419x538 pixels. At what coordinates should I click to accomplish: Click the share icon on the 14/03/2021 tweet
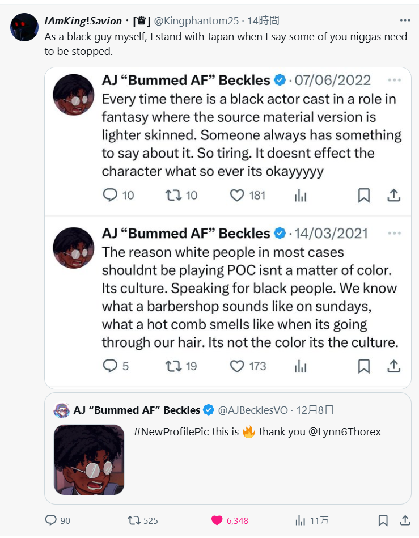coord(393,366)
